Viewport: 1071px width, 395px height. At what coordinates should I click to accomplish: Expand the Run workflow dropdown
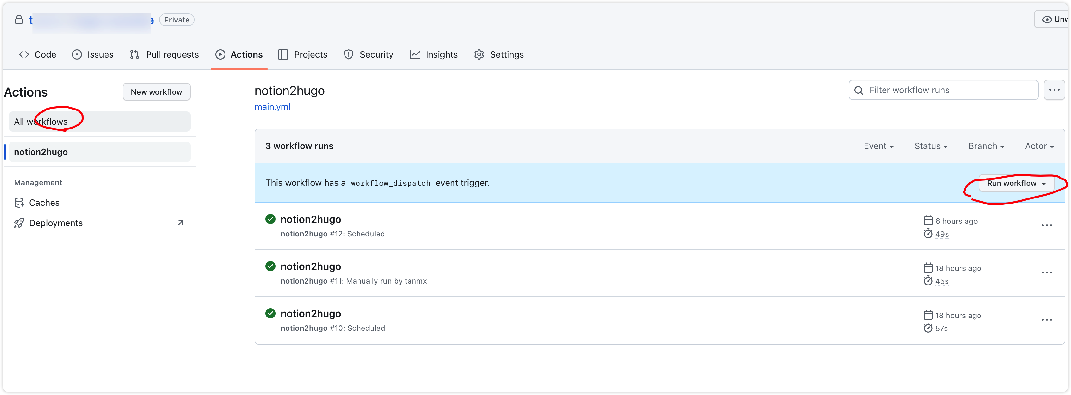pyautogui.click(x=1016, y=184)
